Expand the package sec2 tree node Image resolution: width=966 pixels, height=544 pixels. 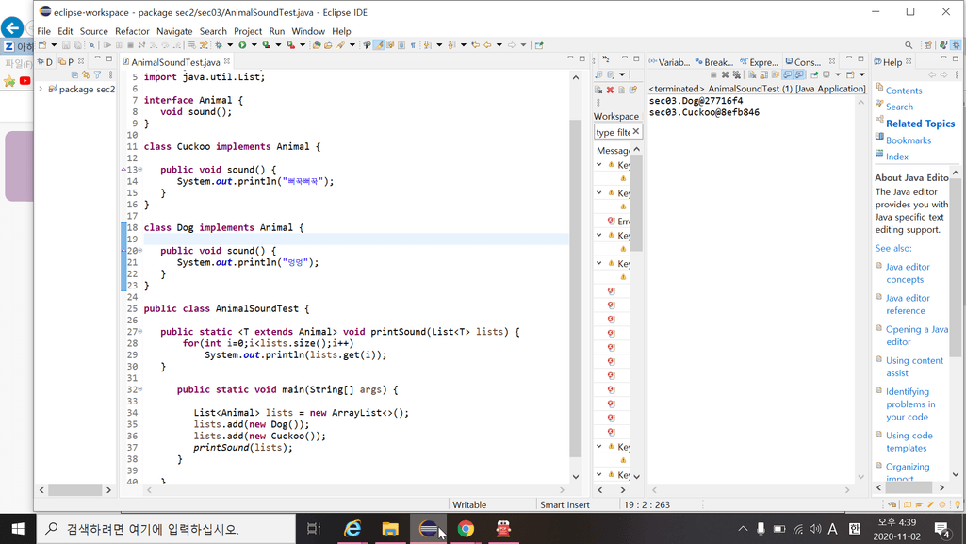[x=41, y=89]
